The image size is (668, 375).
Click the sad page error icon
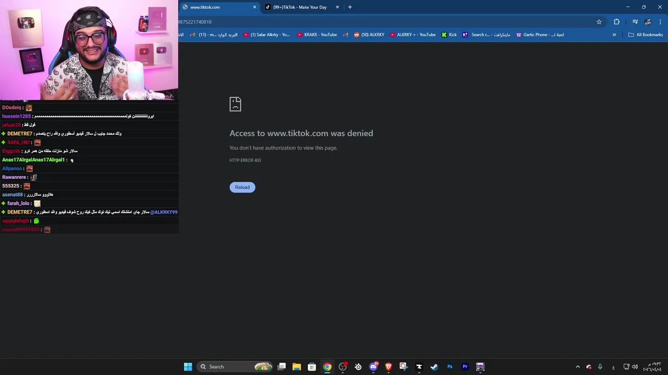[x=235, y=104]
